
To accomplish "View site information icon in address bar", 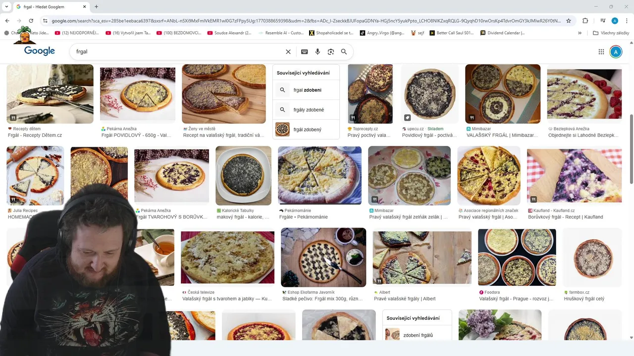I will coord(45,21).
